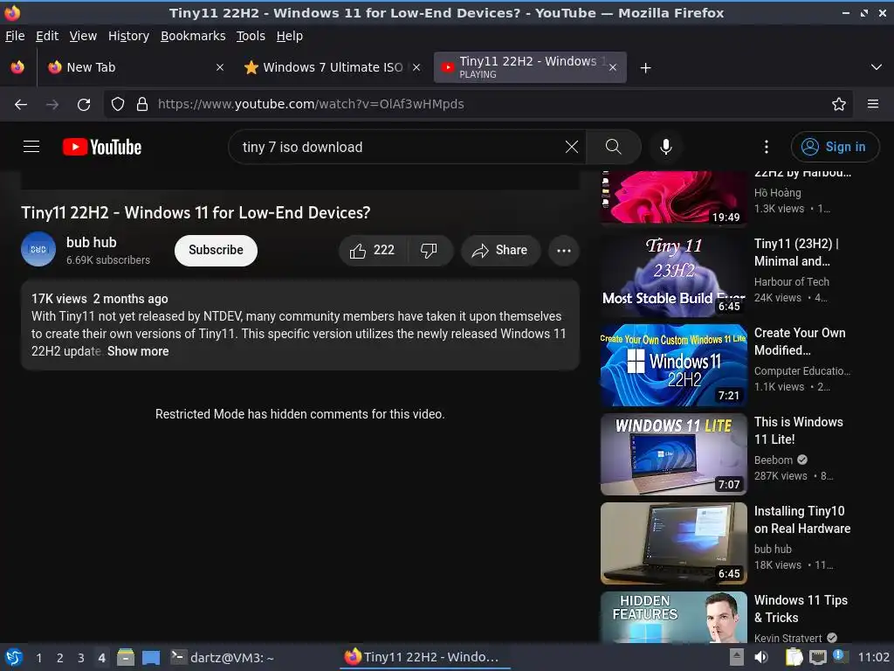Image resolution: width=894 pixels, height=671 pixels.
Task: Open the tracking protection shield icon
Action: click(118, 105)
